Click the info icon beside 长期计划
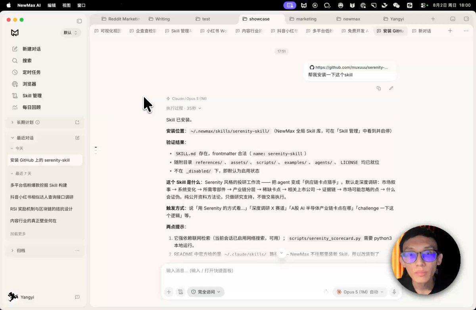The image size is (476, 310). (x=38, y=122)
